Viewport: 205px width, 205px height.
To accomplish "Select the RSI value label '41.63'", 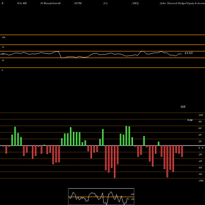I will [189, 53].
